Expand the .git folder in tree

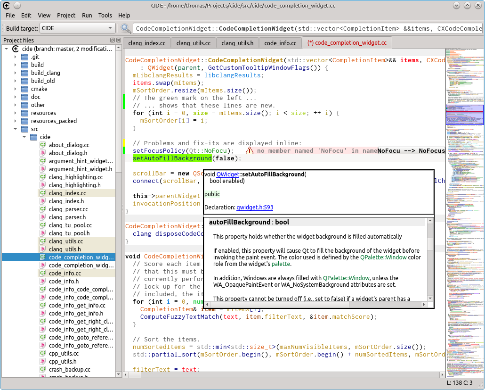(x=15, y=57)
